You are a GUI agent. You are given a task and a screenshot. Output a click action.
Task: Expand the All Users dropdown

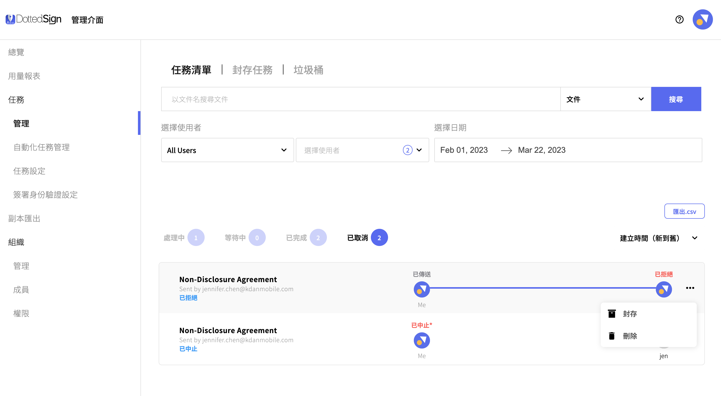227,150
